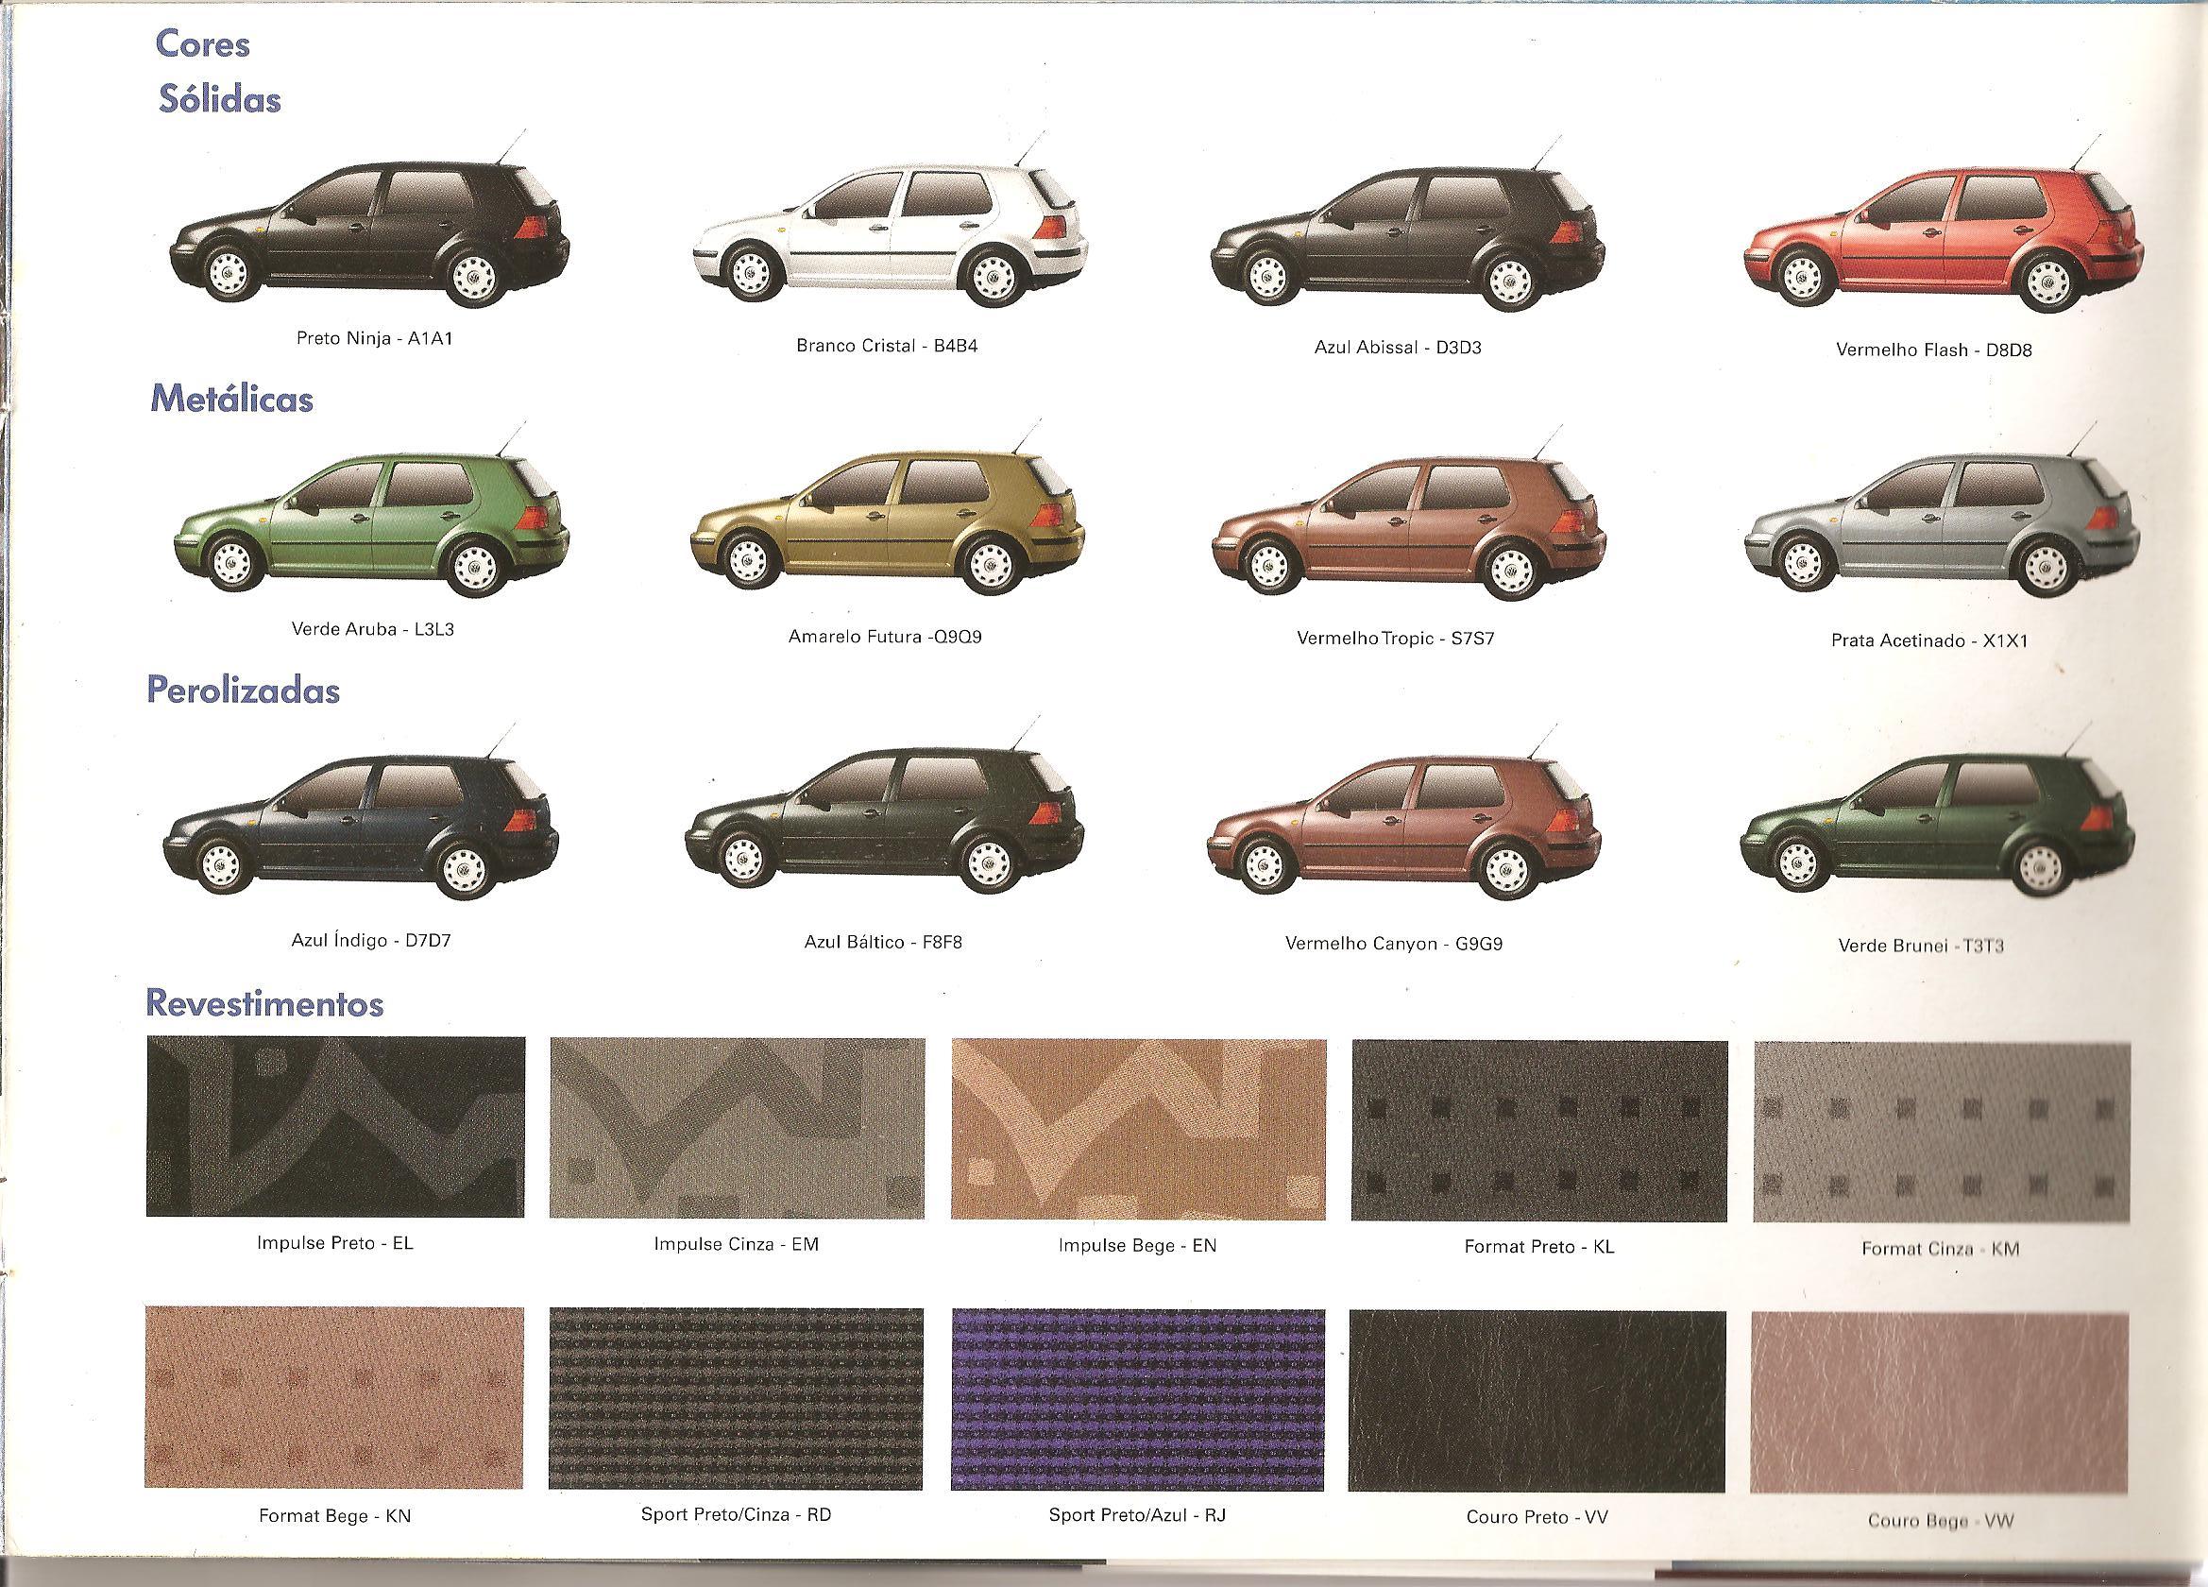Choose the Impulse Bege upholstery swatch

click(1138, 1130)
